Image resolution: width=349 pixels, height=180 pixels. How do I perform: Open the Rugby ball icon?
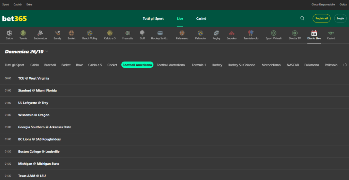coord(216,33)
